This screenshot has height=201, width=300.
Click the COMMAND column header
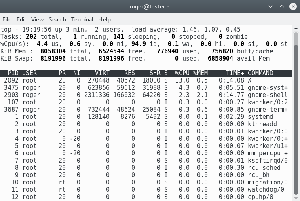click(x=260, y=73)
